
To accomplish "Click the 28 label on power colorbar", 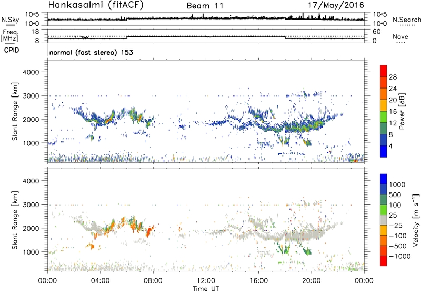I will (x=393, y=77).
